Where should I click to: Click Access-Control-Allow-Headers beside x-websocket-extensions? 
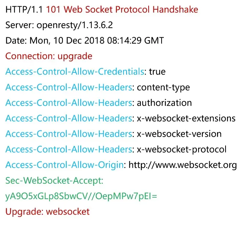point(69,118)
